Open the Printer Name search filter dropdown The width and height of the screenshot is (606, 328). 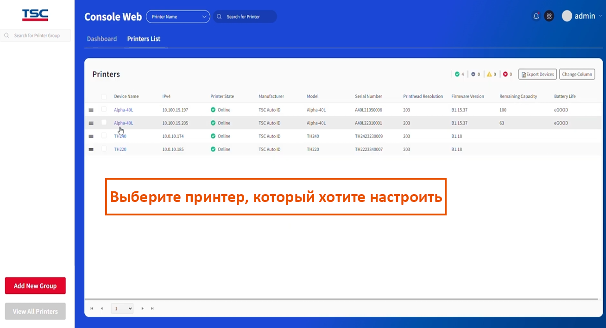178,17
